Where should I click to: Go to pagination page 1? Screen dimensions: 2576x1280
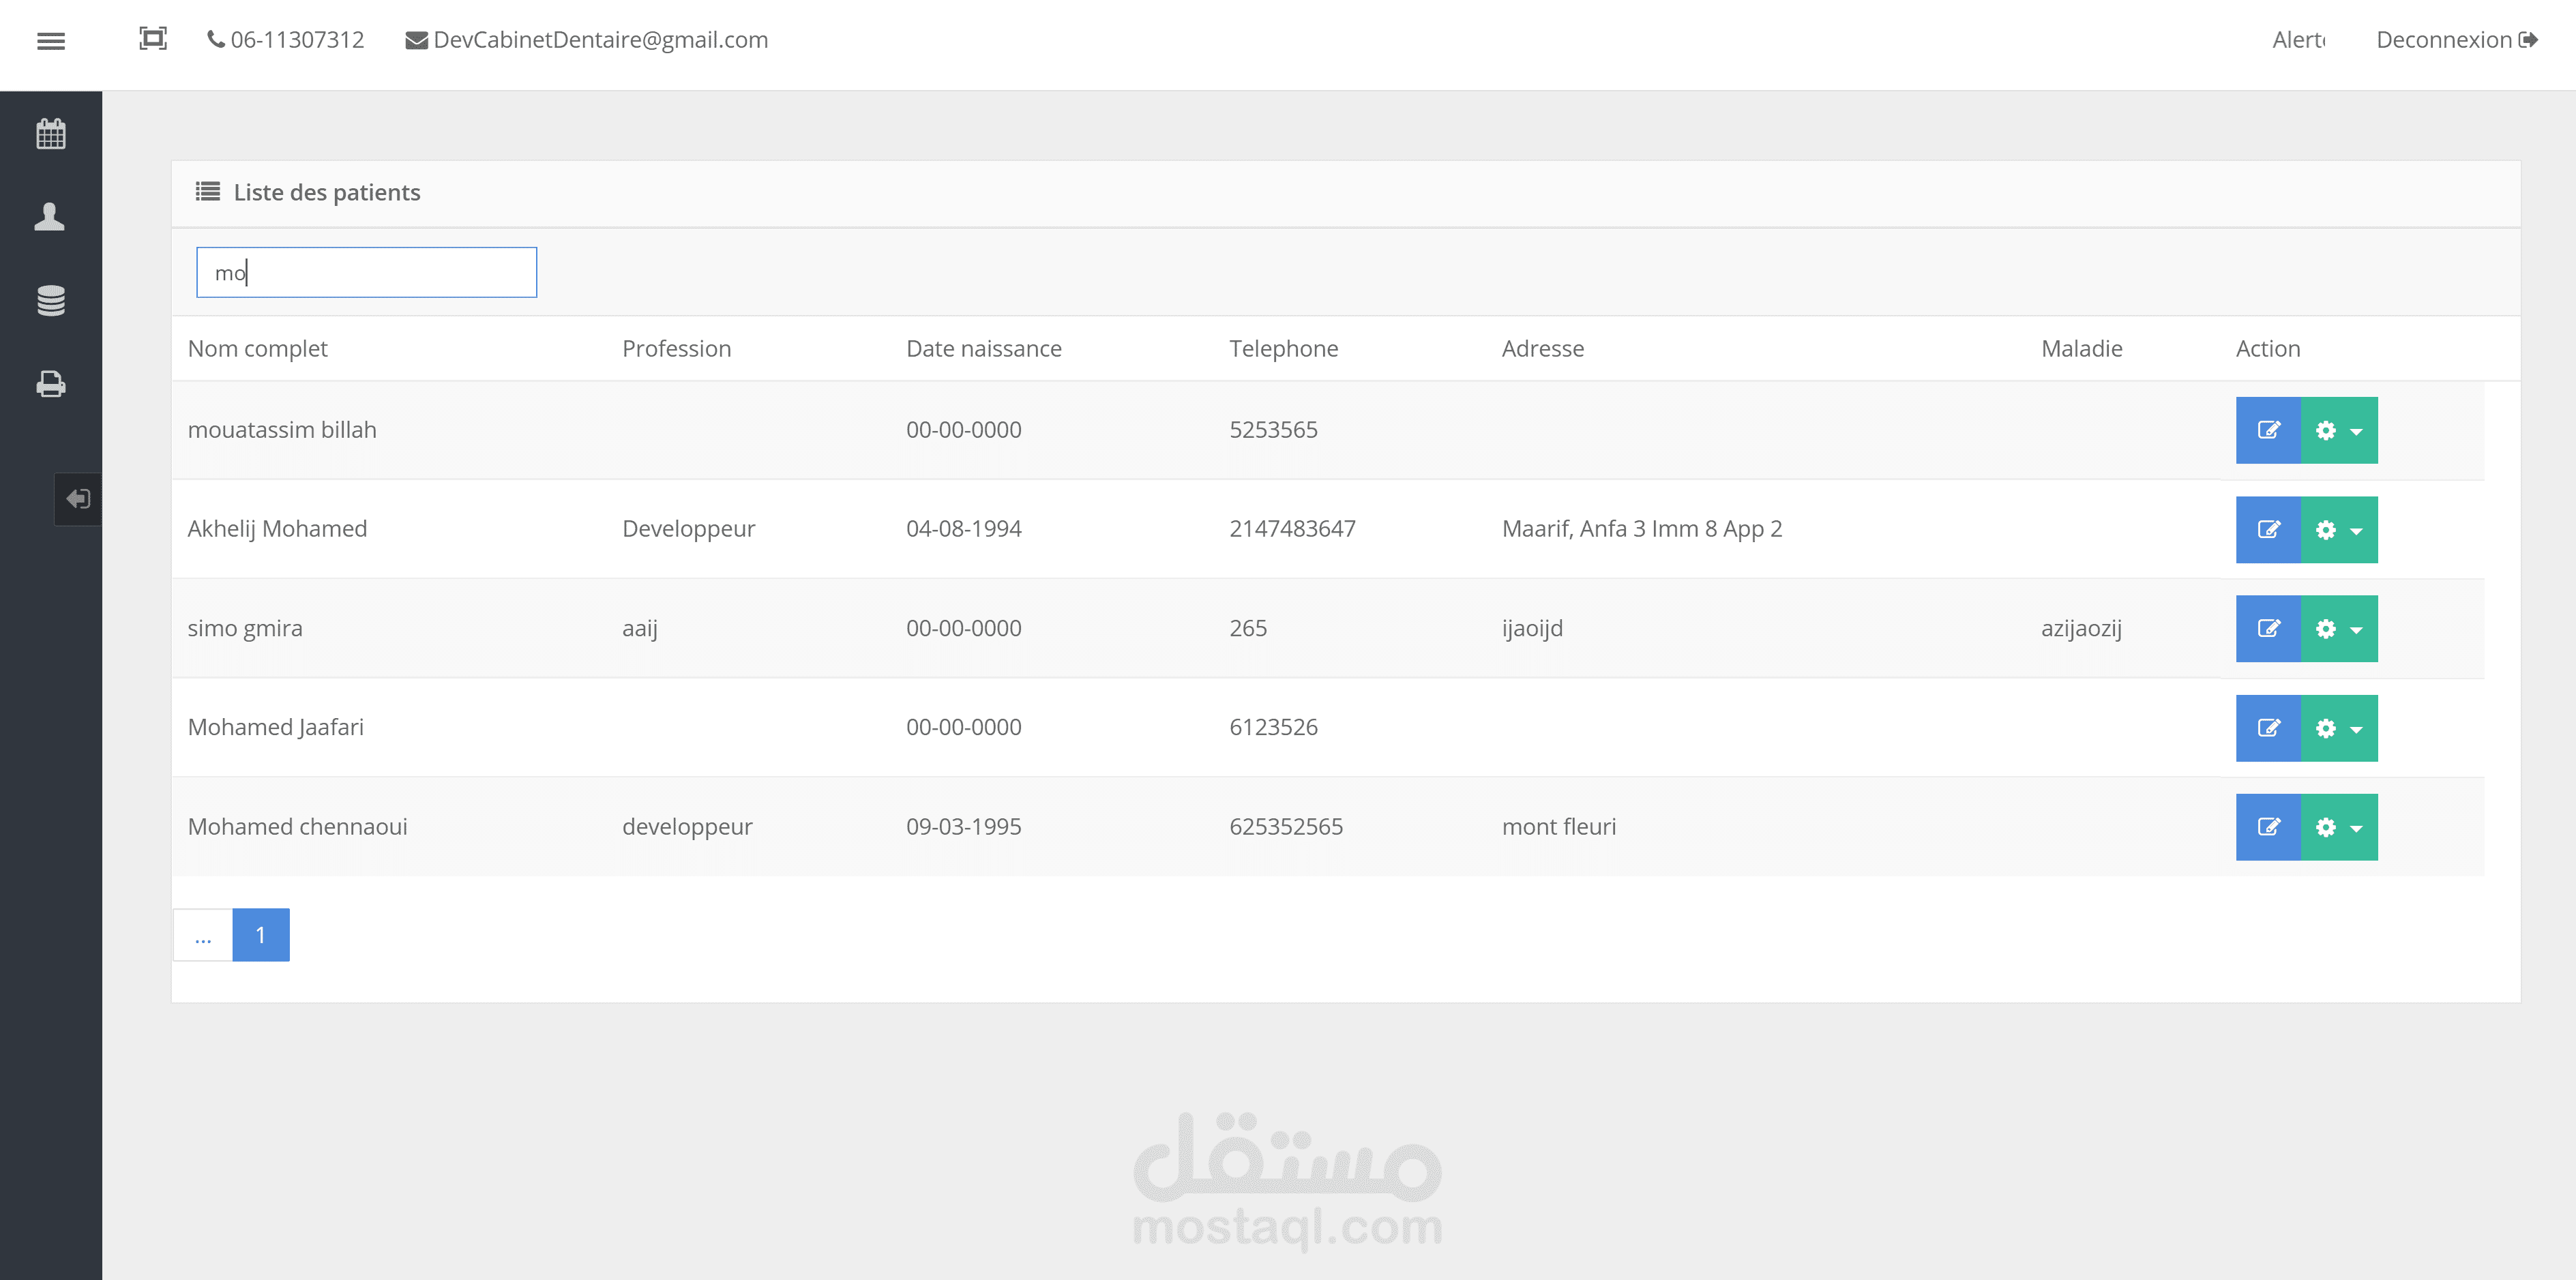[260, 934]
